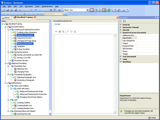
Task: Click the Print icon in the toolbar
Action: pyautogui.click(x=11, y=10)
